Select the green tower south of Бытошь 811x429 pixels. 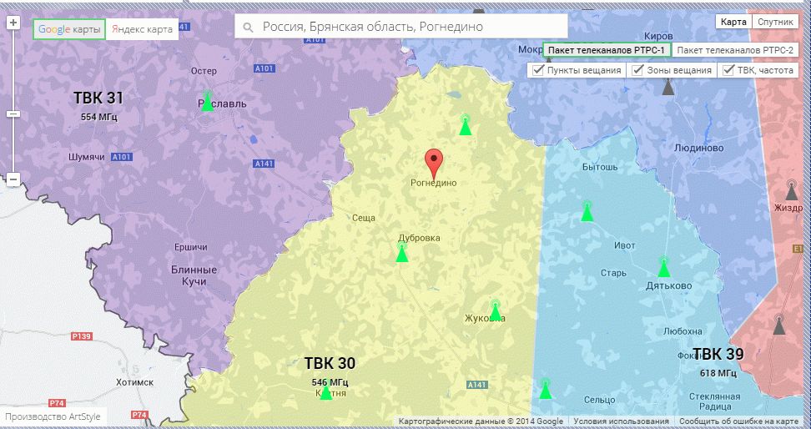click(587, 212)
